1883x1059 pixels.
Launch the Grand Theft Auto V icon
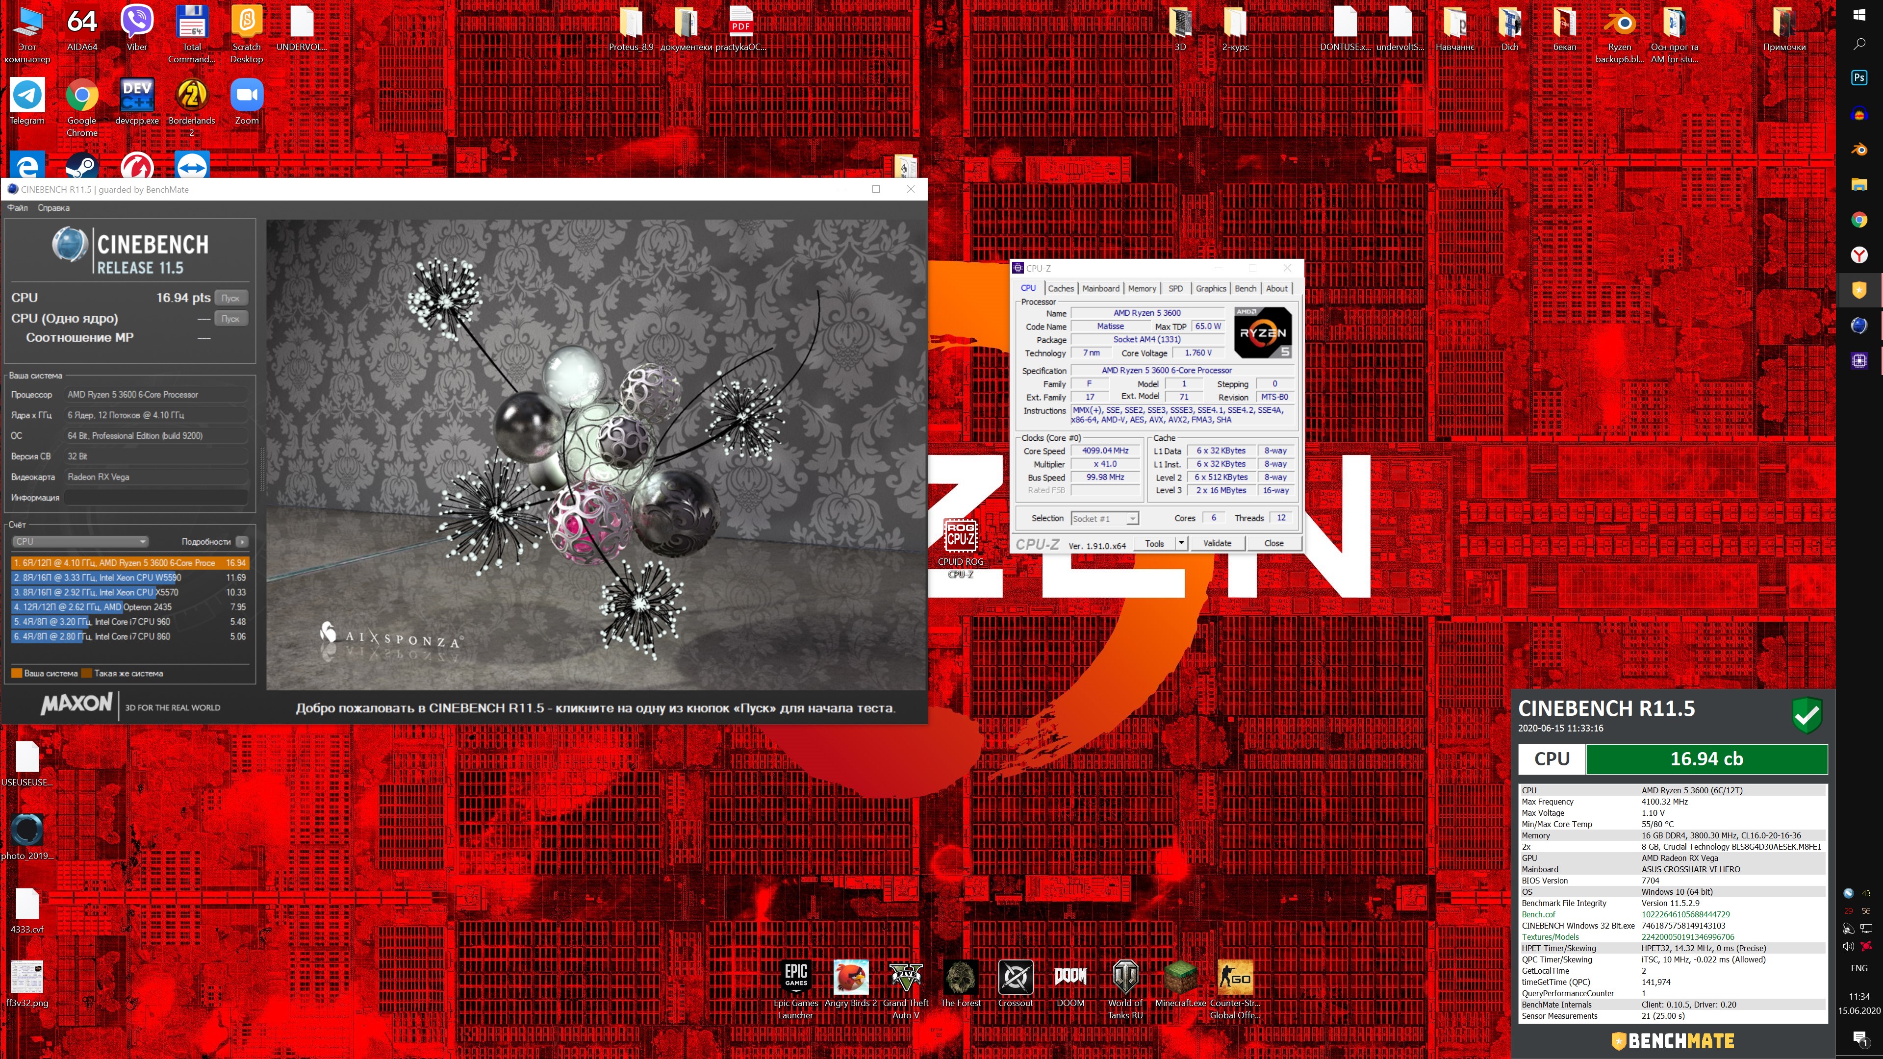(906, 989)
